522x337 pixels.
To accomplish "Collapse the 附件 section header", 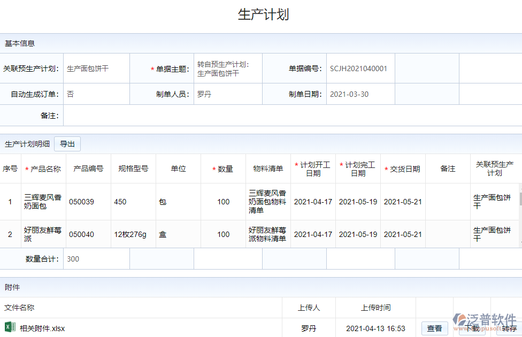I will pyautogui.click(x=12, y=287).
